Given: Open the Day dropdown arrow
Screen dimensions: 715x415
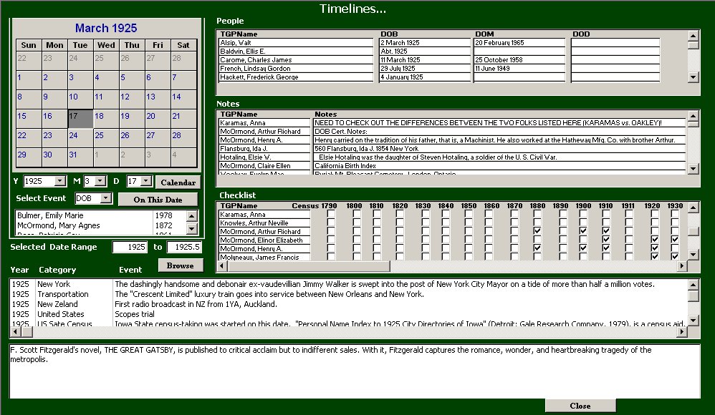Looking at the screenshot, I should 145,181.
